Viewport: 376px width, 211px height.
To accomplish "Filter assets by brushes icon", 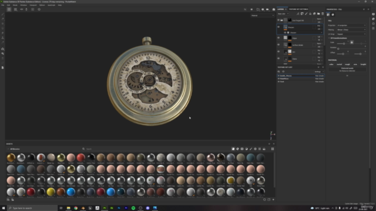I will coord(251,149).
